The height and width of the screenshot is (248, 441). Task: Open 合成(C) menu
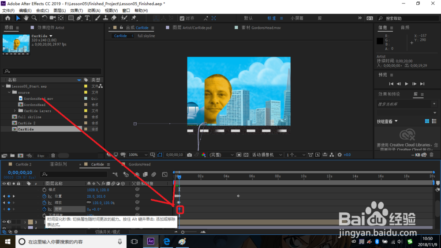tap(42, 11)
